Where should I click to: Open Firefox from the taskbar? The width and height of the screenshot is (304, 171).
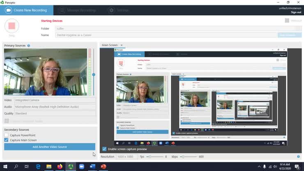(x=60, y=166)
